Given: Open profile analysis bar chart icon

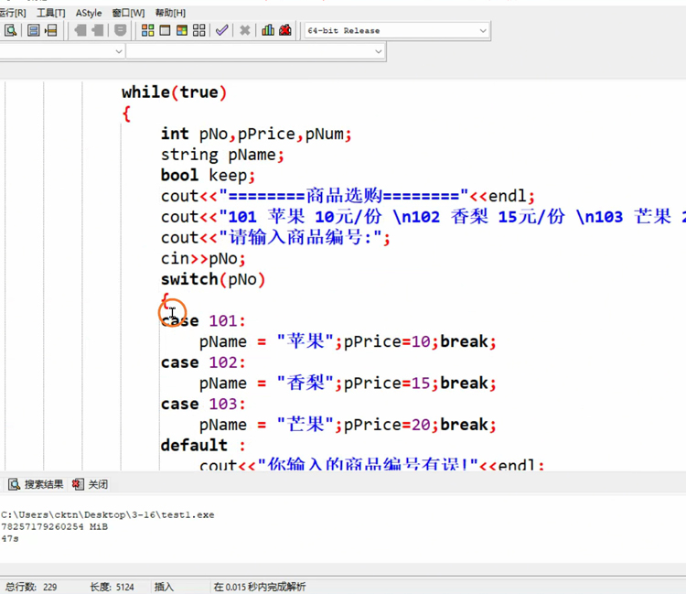Looking at the screenshot, I should pyautogui.click(x=268, y=30).
